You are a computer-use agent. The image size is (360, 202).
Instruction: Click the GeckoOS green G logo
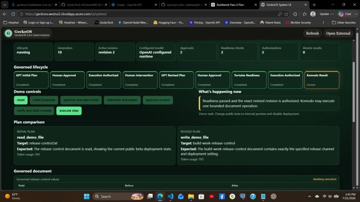[x=8, y=33]
